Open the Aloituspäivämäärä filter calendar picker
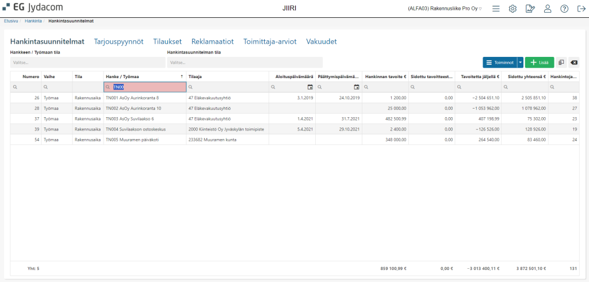589x282 pixels. tap(310, 87)
